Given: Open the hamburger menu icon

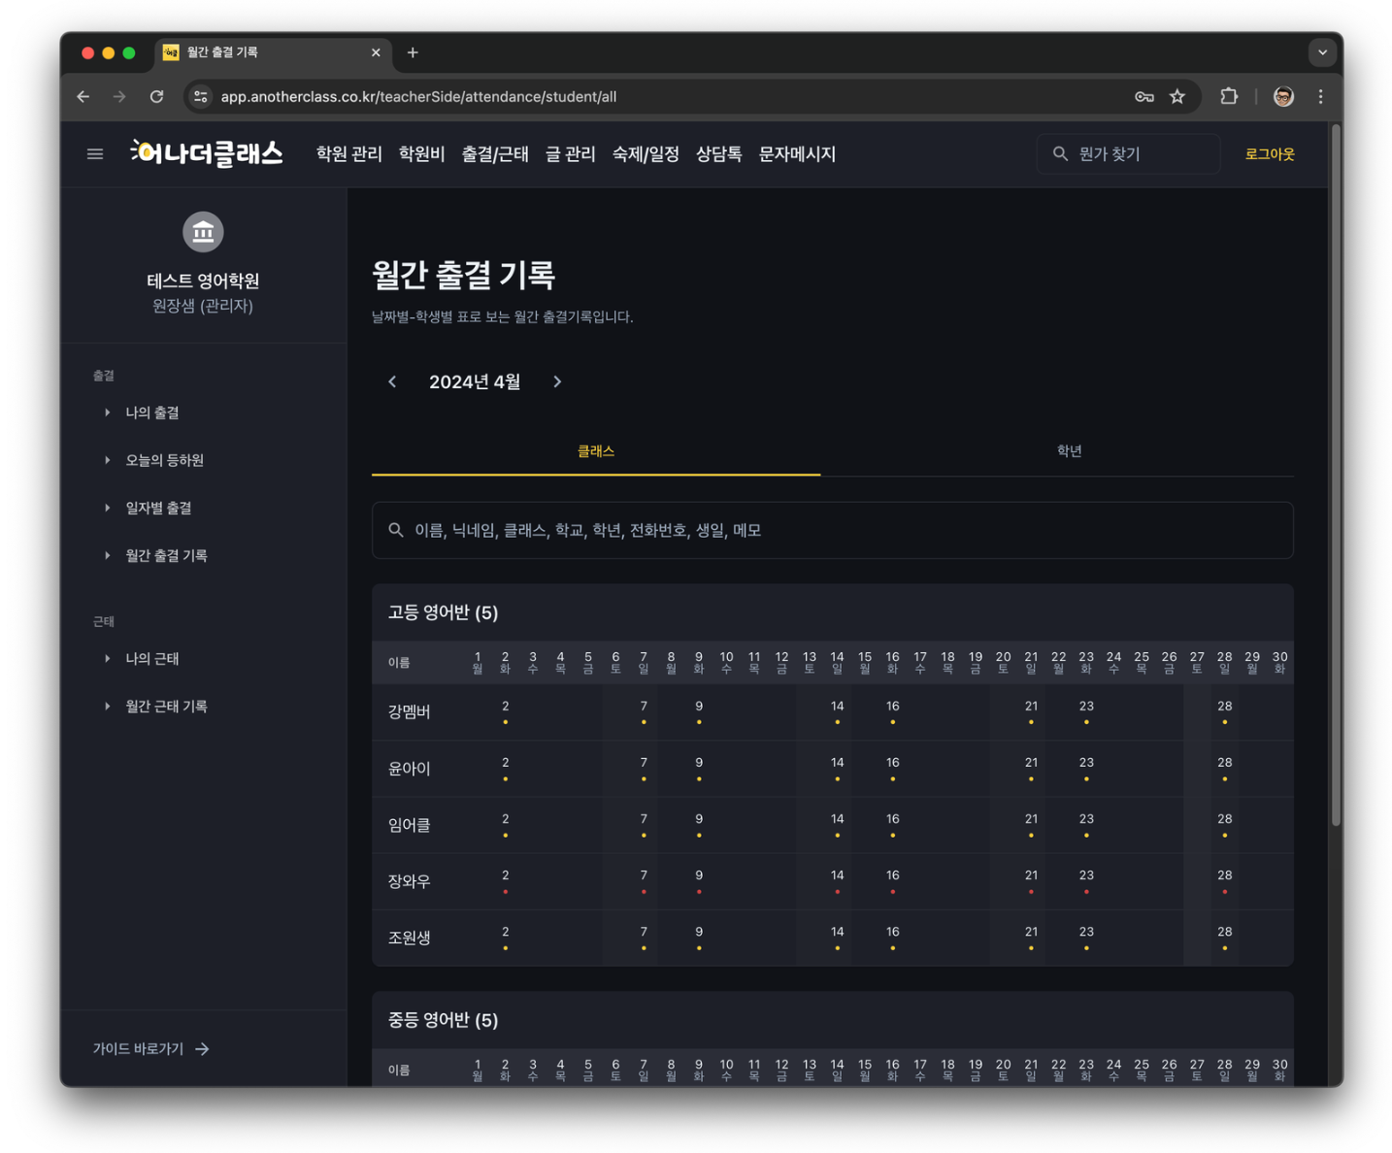Looking at the screenshot, I should pos(95,153).
